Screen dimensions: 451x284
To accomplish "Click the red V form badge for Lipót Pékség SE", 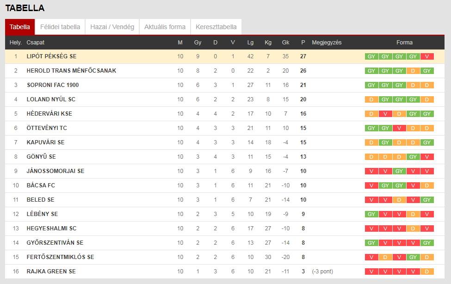I will click(x=427, y=56).
